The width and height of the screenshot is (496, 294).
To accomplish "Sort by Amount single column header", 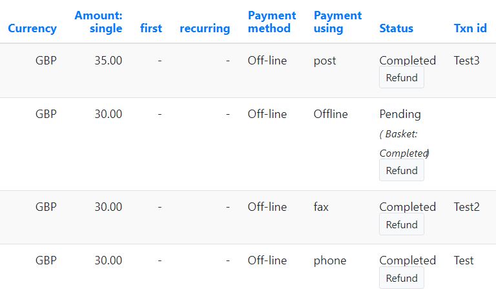I will 98,22.
